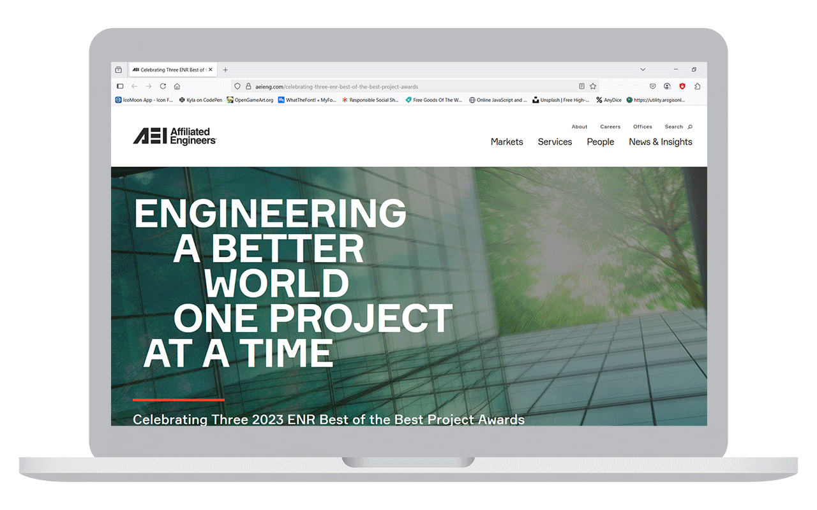The height and width of the screenshot is (510, 817).
Task: Open site Search with magnifier
Action: tap(678, 127)
